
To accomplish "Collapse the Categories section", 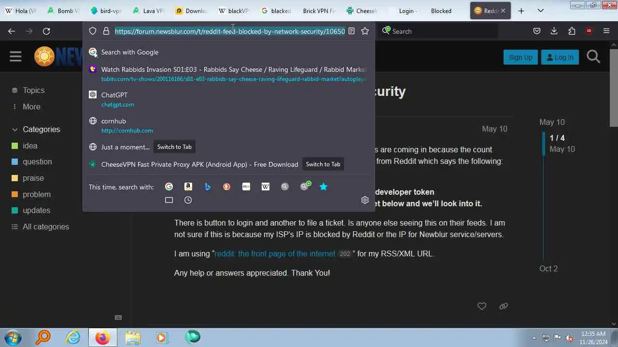I will (36, 129).
